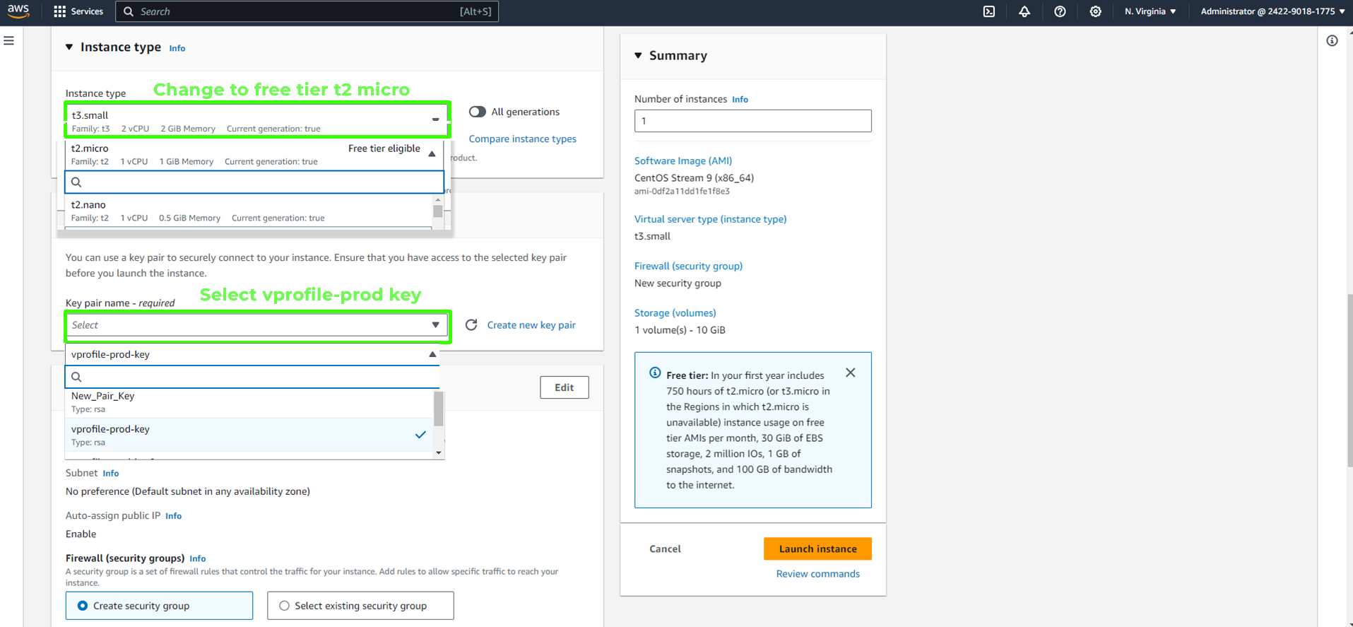Collapse the t2.micro instance list
The image size is (1353, 627).
tap(432, 153)
